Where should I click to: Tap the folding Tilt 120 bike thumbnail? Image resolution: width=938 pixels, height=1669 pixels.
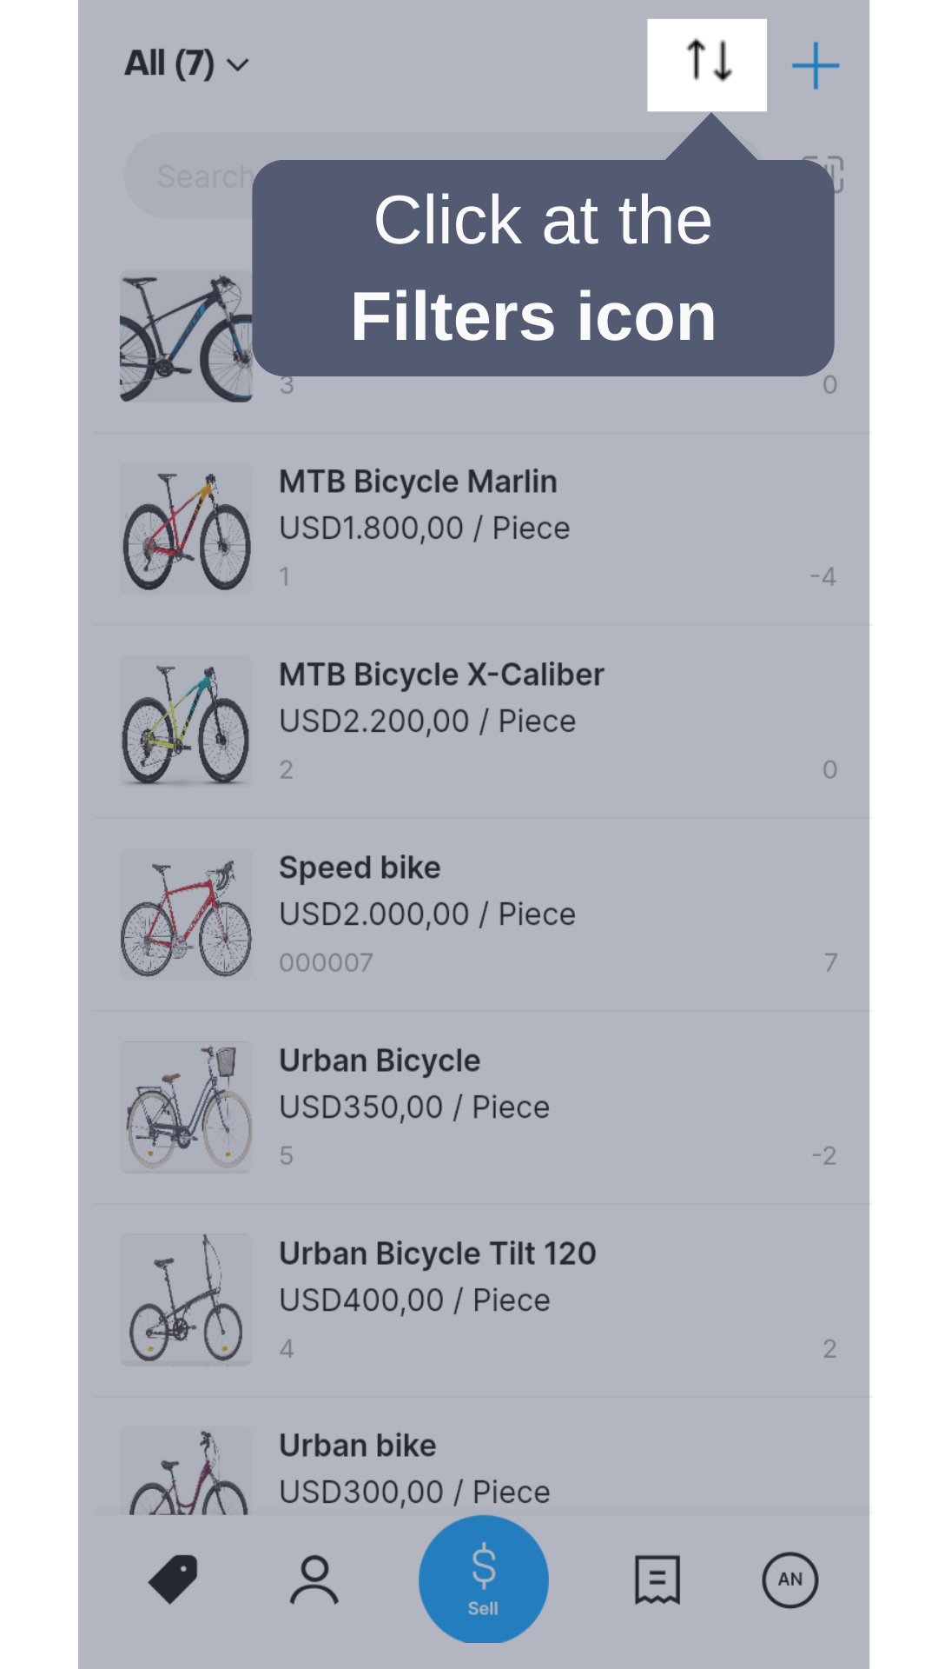[x=186, y=1300]
